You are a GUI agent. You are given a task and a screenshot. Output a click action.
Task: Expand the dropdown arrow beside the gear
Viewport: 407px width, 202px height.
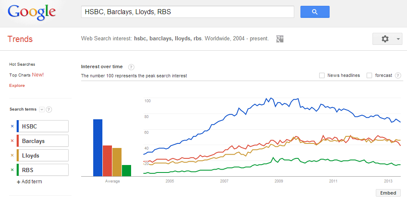tap(398, 39)
